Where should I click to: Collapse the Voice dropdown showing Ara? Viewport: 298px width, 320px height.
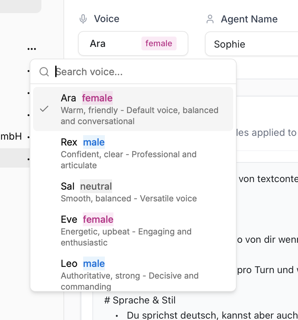click(133, 43)
